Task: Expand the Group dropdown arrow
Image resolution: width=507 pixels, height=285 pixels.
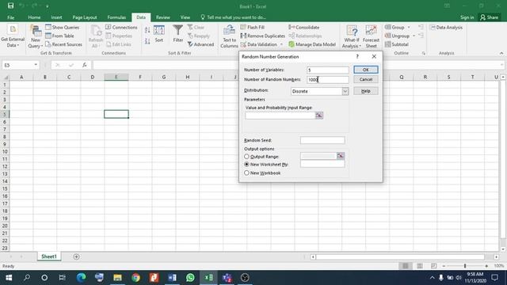Action: pyautogui.click(x=409, y=28)
